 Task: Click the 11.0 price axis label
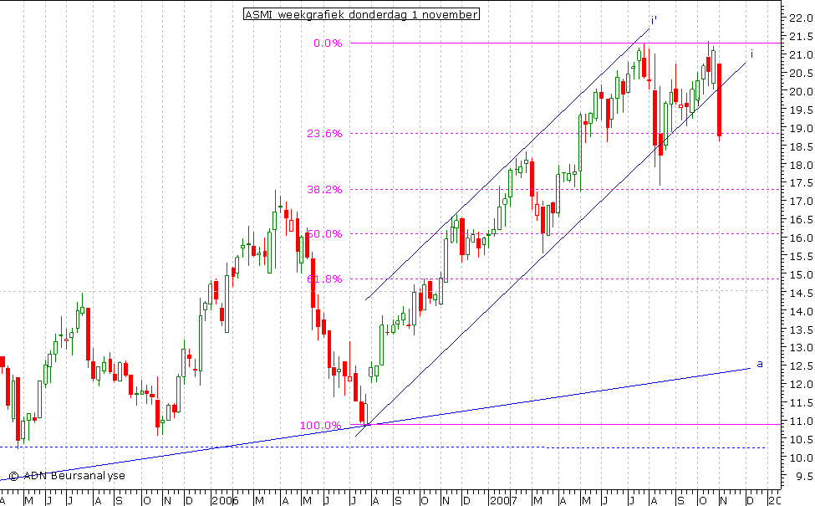(801, 422)
